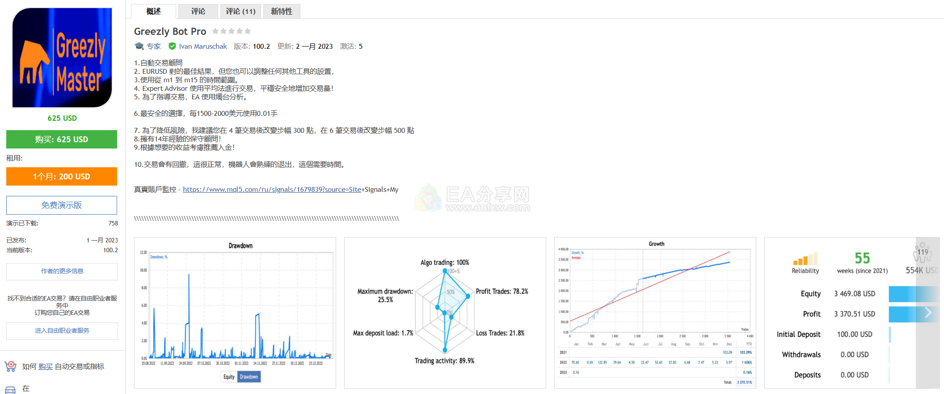
Task: Select the Drawdown toggle under the chart
Action: [249, 377]
